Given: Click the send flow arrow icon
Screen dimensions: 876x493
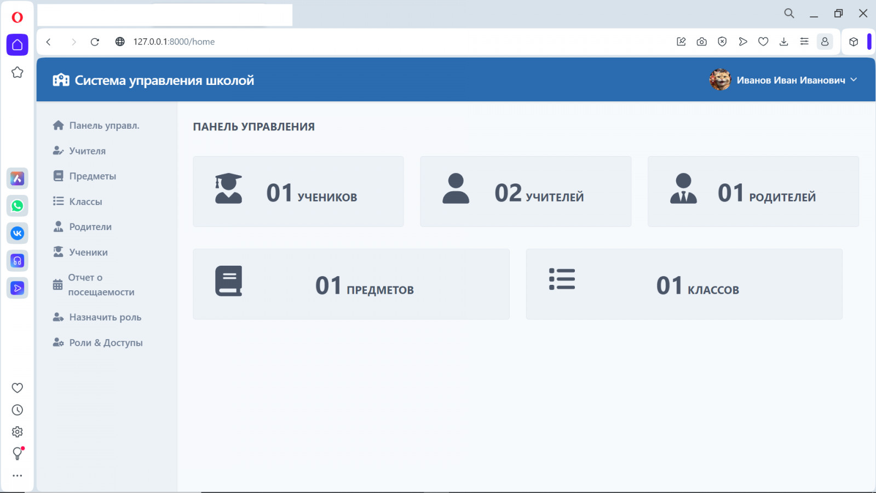Looking at the screenshot, I should pyautogui.click(x=743, y=42).
